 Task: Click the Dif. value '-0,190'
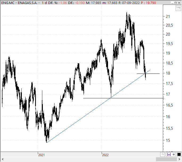point(80,3)
